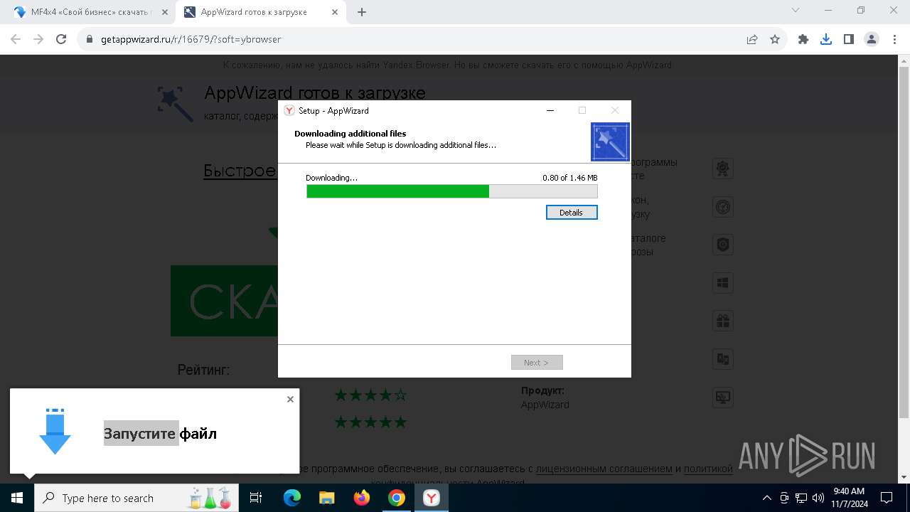Screen dimensions: 910x512
Task: Open the browser extensions puzzle icon
Action: pos(803,39)
